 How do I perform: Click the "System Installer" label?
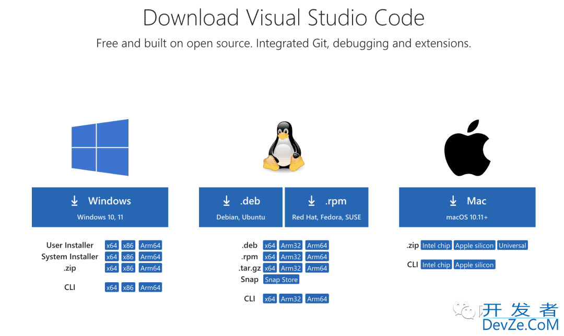(x=70, y=257)
